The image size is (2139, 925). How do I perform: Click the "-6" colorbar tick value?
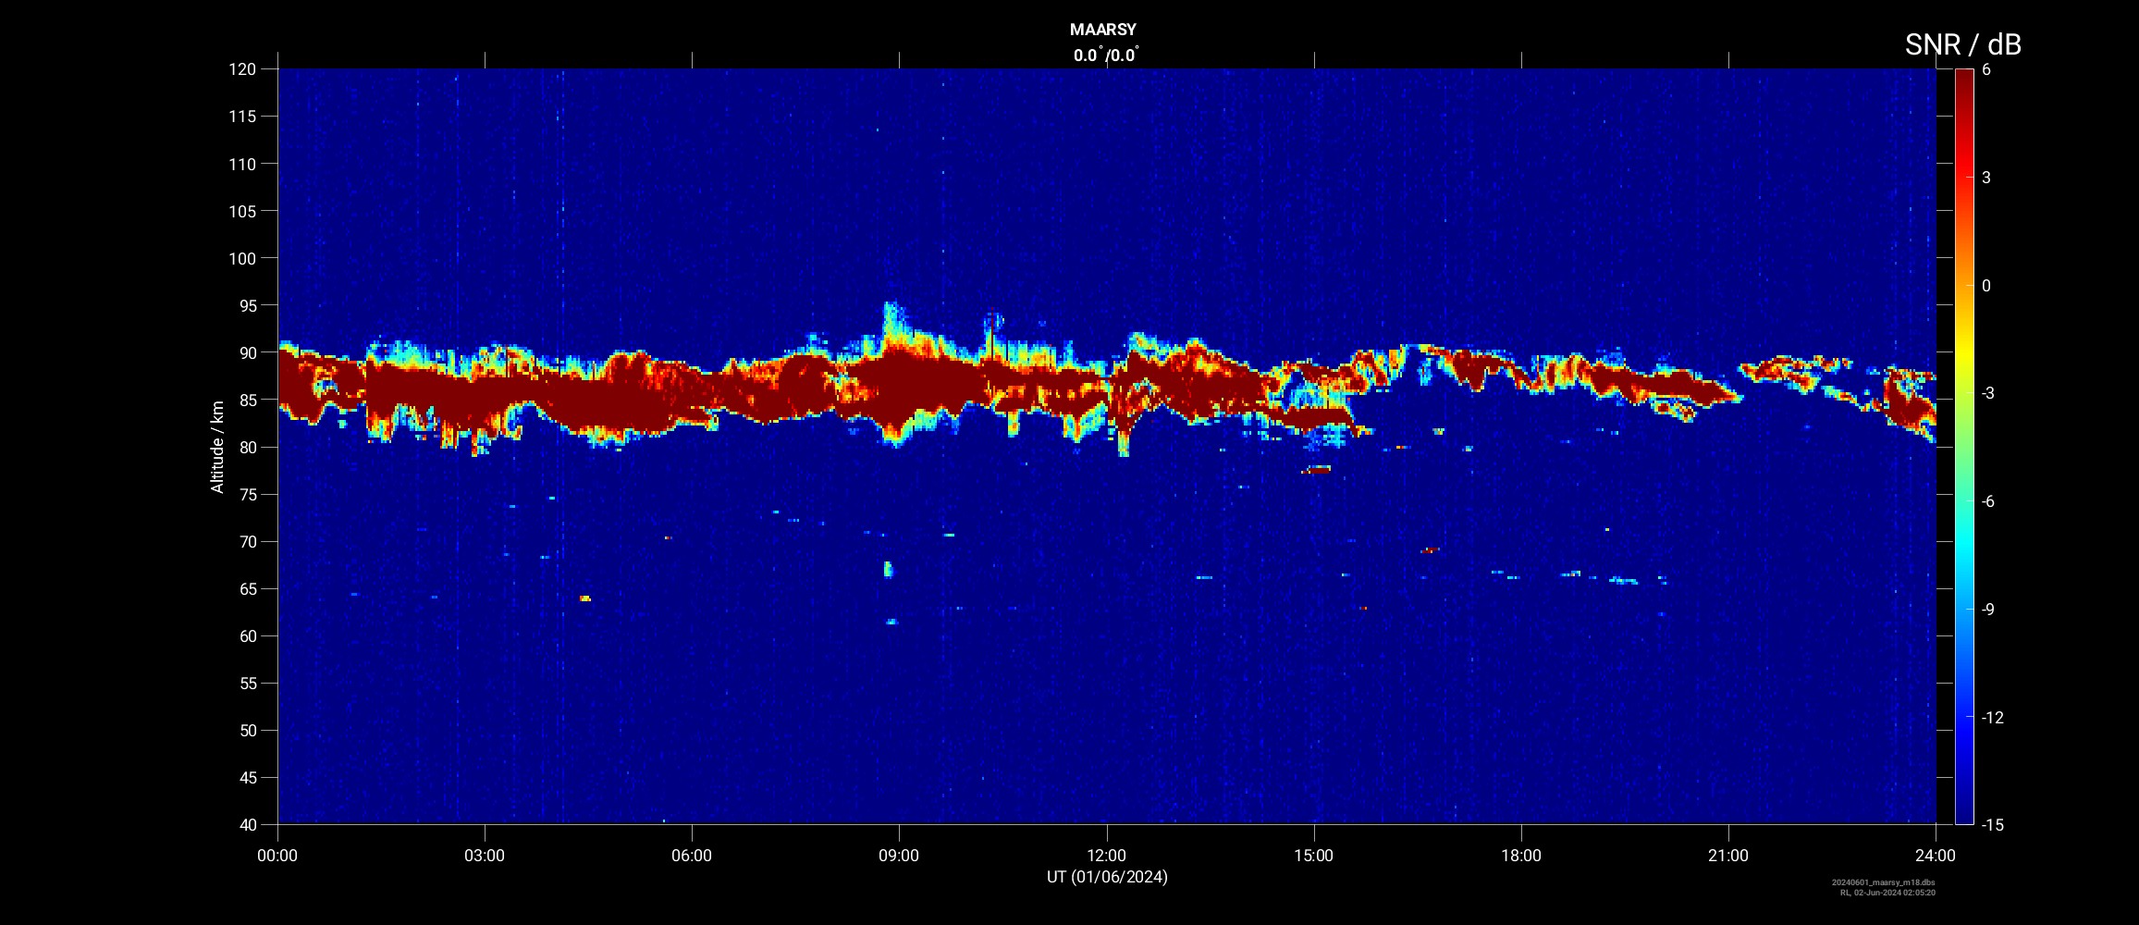(1988, 501)
